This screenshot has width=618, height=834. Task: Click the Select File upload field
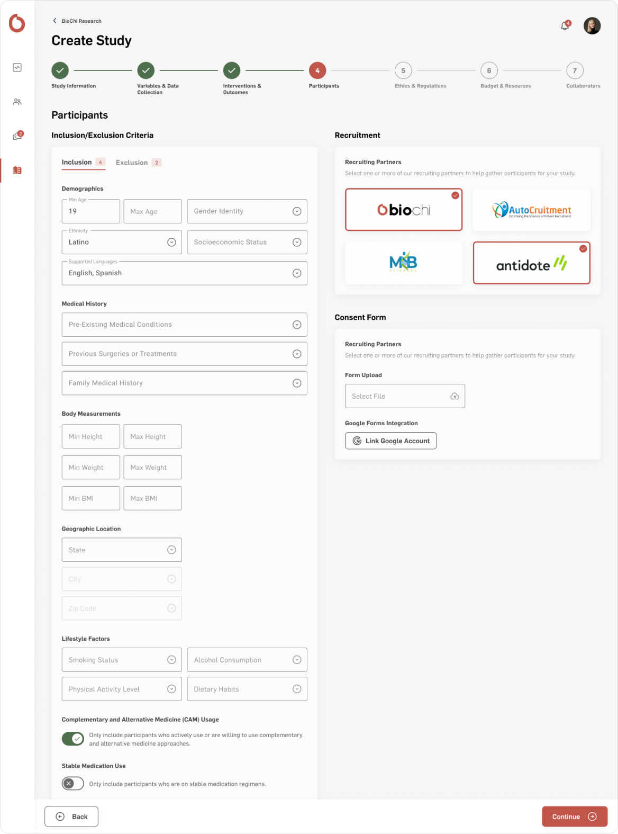pyautogui.click(x=405, y=396)
